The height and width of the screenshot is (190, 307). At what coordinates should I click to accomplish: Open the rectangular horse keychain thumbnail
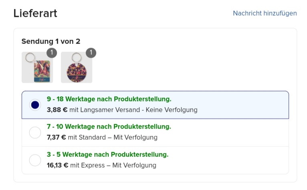(37, 67)
